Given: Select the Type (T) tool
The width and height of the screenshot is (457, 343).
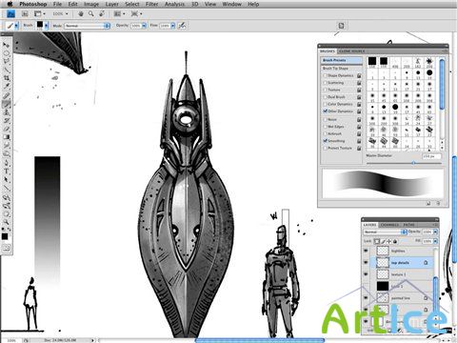Looking at the screenshot, I should 7,171.
